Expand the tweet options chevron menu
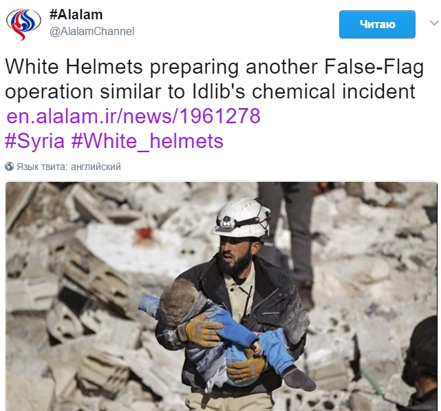The height and width of the screenshot is (411, 441). click(x=434, y=23)
